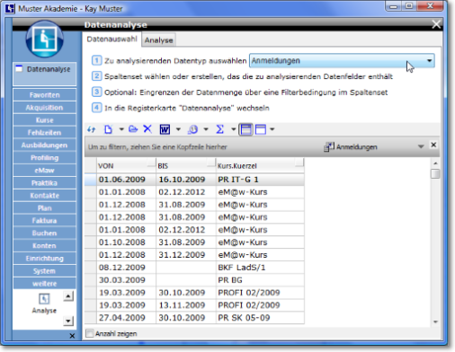The height and width of the screenshot is (352, 455).
Task: Click the open folder toolbar icon
Action: (133, 129)
